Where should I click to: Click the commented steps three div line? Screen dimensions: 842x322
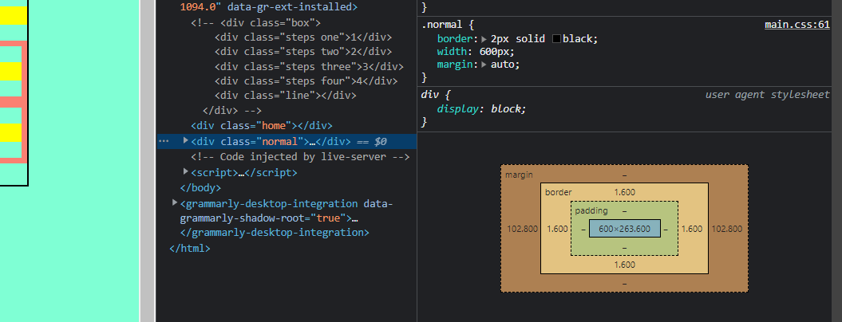click(x=309, y=66)
